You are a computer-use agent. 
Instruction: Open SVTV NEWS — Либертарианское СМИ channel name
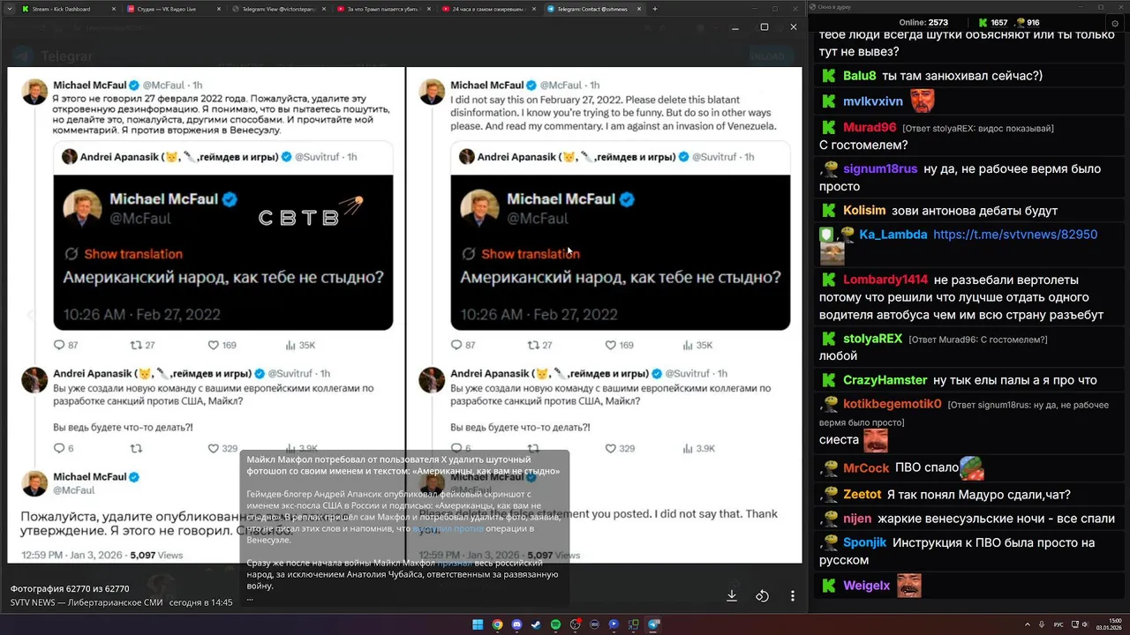(x=86, y=602)
